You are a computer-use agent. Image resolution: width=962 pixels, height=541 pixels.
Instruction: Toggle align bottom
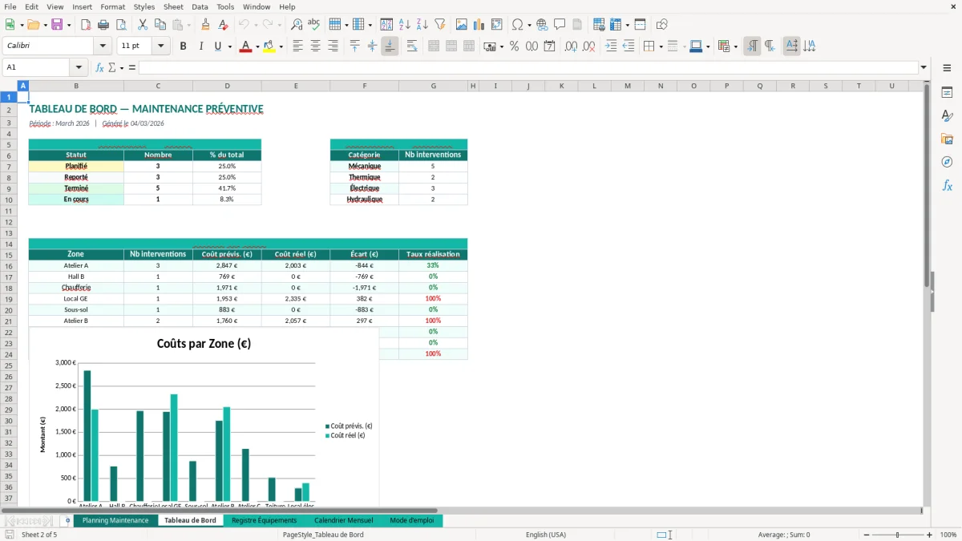(390, 46)
